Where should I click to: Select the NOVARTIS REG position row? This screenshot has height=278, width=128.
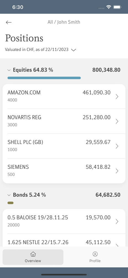(x=64, y=121)
